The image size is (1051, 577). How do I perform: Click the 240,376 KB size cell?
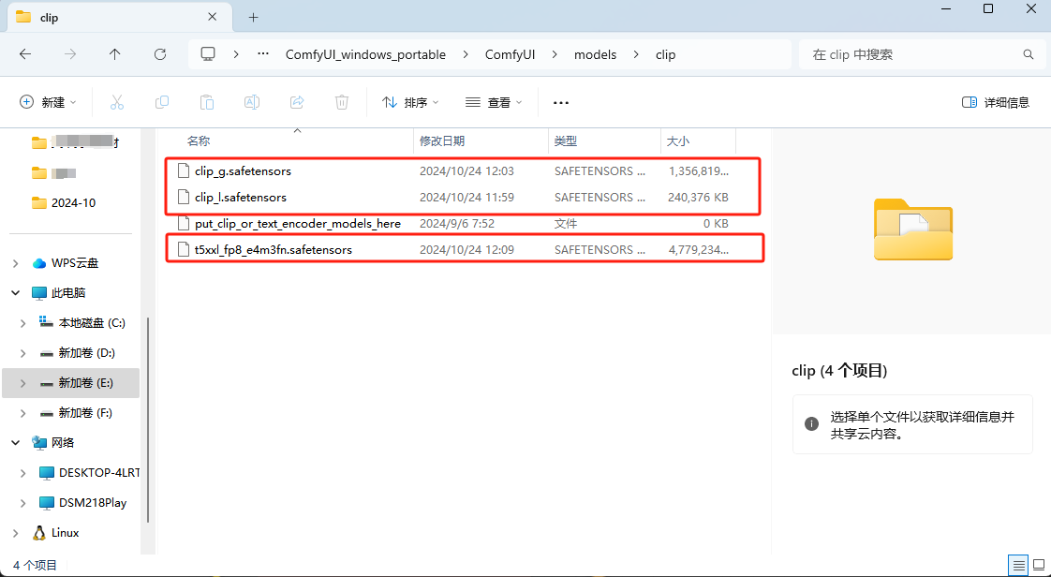(698, 197)
